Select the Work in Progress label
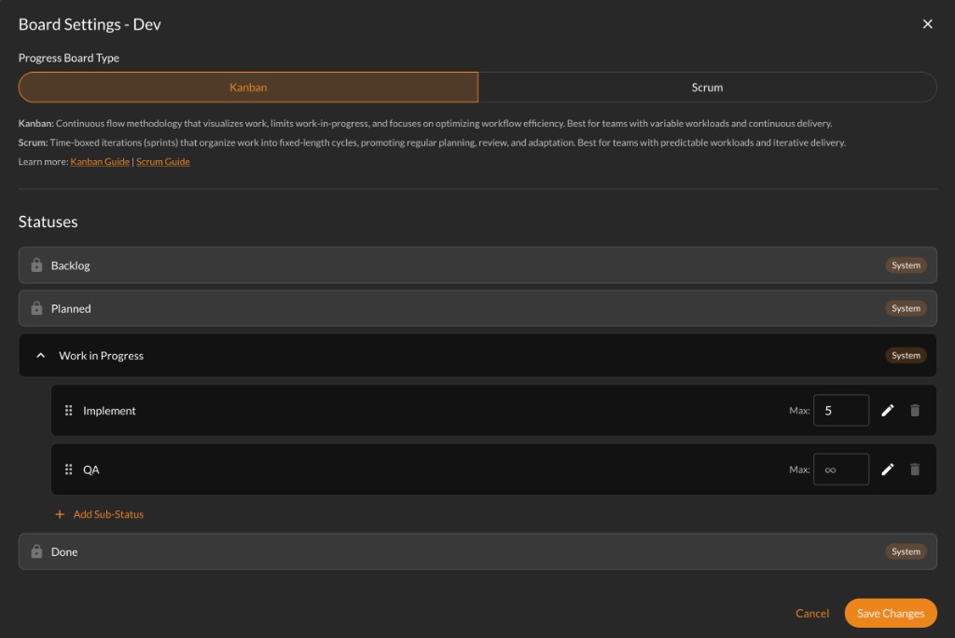The width and height of the screenshot is (955, 638). [101, 356]
